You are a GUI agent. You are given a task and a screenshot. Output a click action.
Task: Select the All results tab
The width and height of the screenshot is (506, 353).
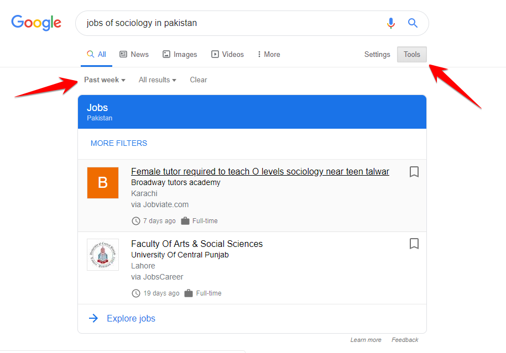97,55
